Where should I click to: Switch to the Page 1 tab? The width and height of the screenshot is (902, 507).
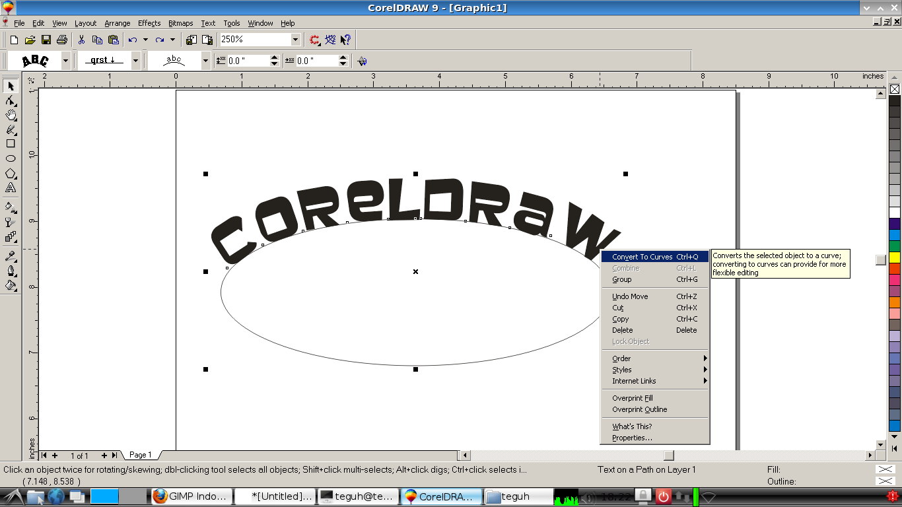coord(141,455)
